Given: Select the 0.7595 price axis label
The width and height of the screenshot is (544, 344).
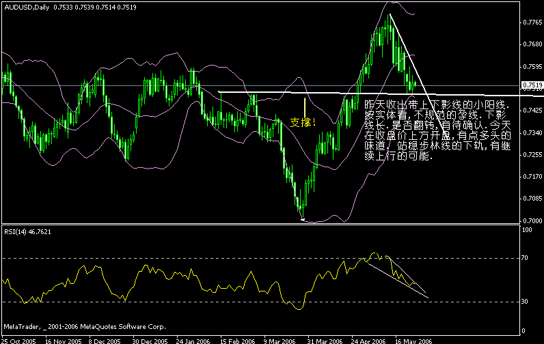Looking at the screenshot, I should tap(532, 66).
